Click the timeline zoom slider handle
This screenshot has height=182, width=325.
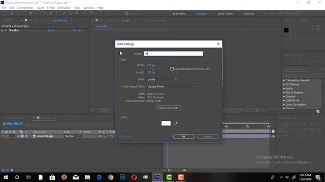click(x=169, y=170)
